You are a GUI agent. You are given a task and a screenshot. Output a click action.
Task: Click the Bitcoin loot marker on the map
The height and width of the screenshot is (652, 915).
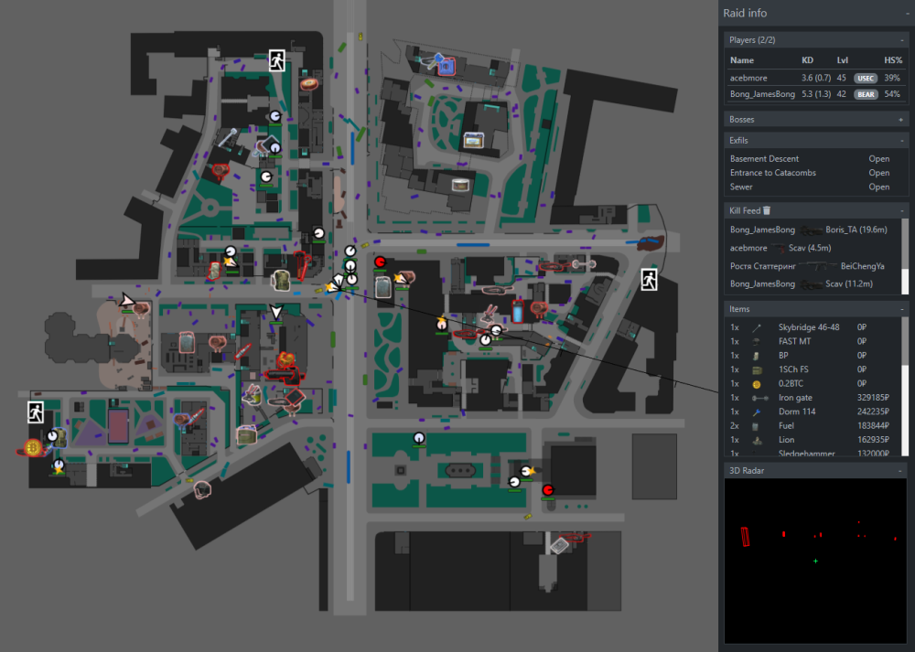32,448
